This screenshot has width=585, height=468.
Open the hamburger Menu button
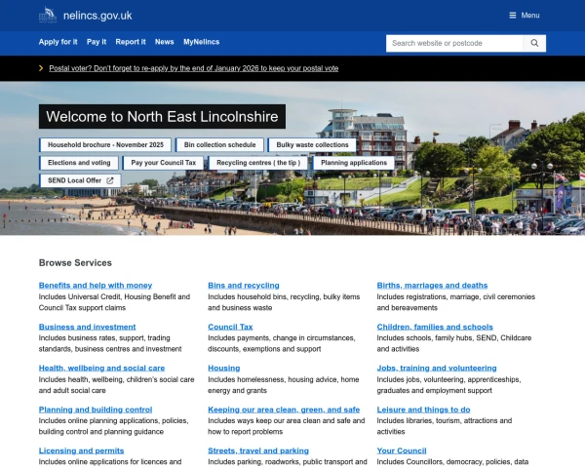coord(524,16)
